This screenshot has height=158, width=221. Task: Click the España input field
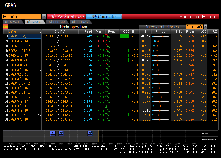point(22,17)
